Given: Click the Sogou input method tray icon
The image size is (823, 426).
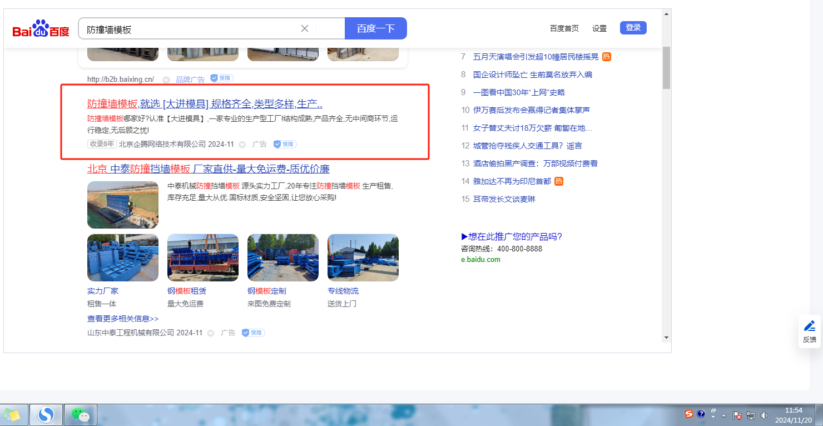Looking at the screenshot, I should click(x=689, y=414).
